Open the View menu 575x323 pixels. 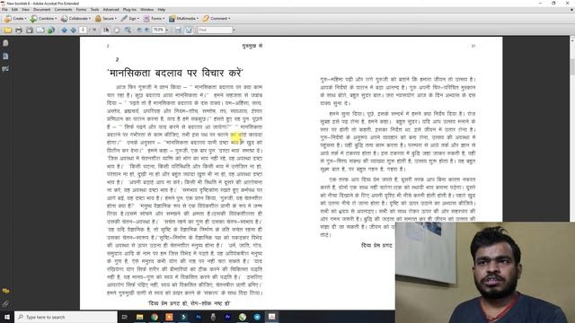(25, 10)
